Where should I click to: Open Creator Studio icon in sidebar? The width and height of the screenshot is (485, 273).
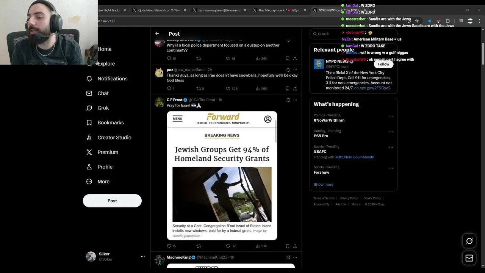tap(89, 138)
